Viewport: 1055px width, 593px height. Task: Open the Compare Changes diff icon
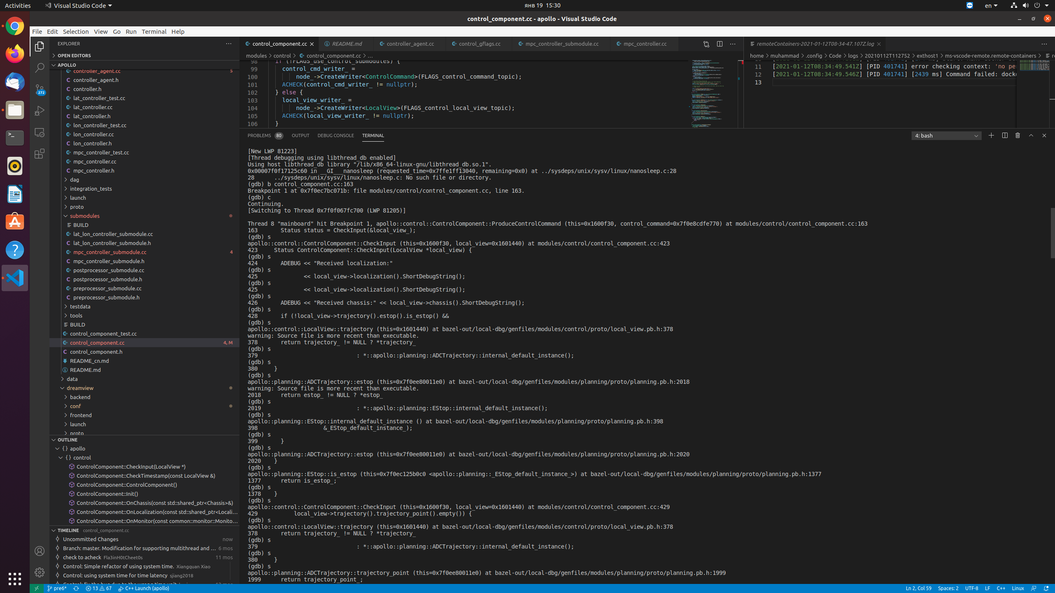706,44
